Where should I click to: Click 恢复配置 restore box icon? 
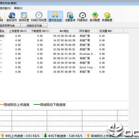tap(107, 17)
